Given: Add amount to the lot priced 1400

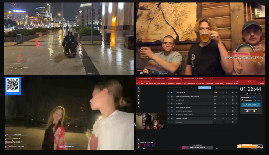Looking at the screenshot, I should pos(223,96).
